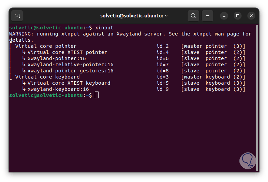Image resolution: width=268 pixels, height=182 pixels.
Task: Open the hamburger main menu
Action: coord(208,16)
